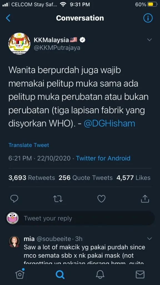Tap the reply speech bubble icon
The height and width of the screenshot is (285, 160).
tap(14, 199)
